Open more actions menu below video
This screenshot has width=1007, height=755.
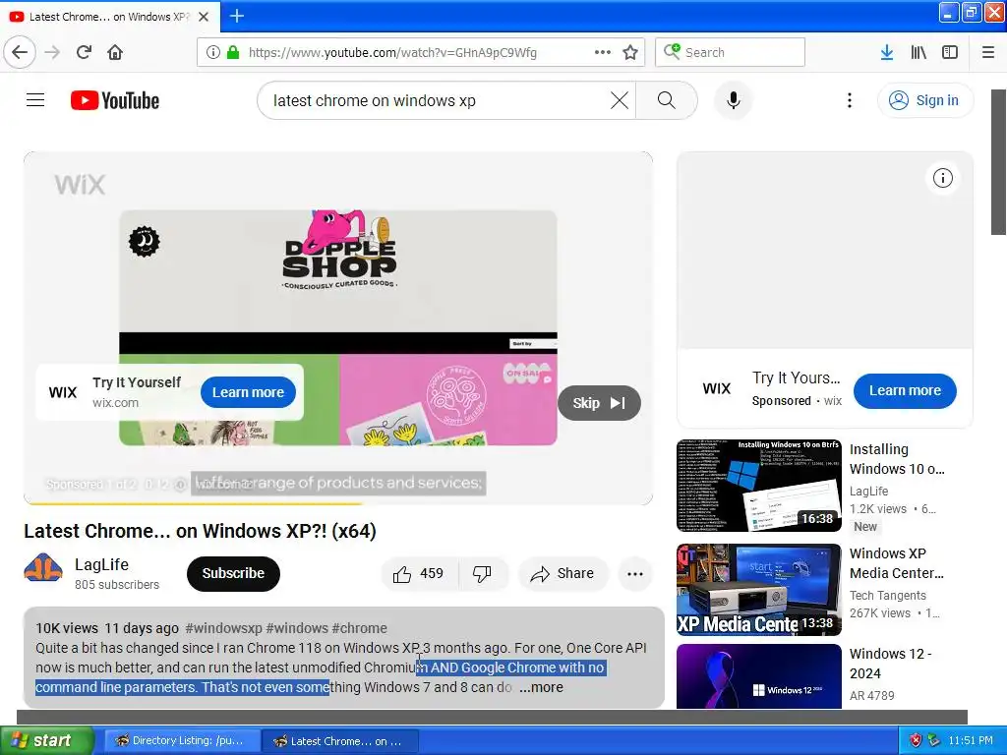tap(635, 573)
